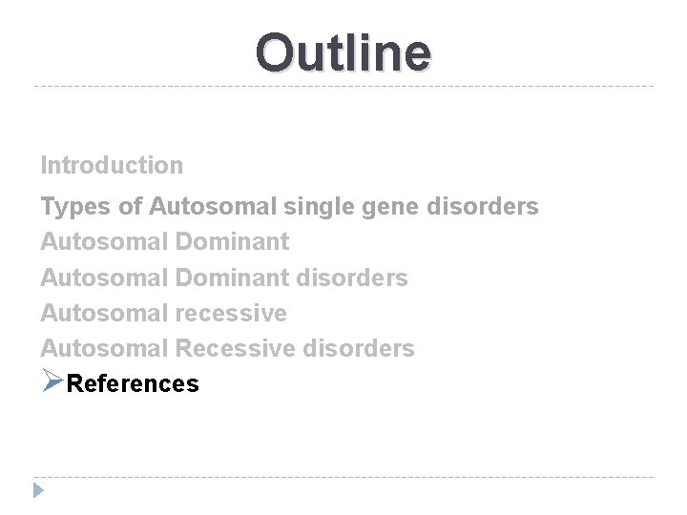Click the dashed divider below the title
687x515 pixels.
(343, 87)
